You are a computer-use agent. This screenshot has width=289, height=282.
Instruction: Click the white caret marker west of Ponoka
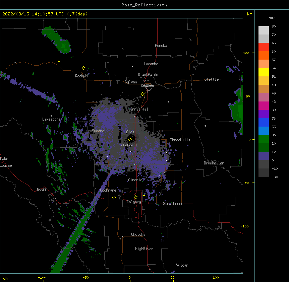[122, 49]
